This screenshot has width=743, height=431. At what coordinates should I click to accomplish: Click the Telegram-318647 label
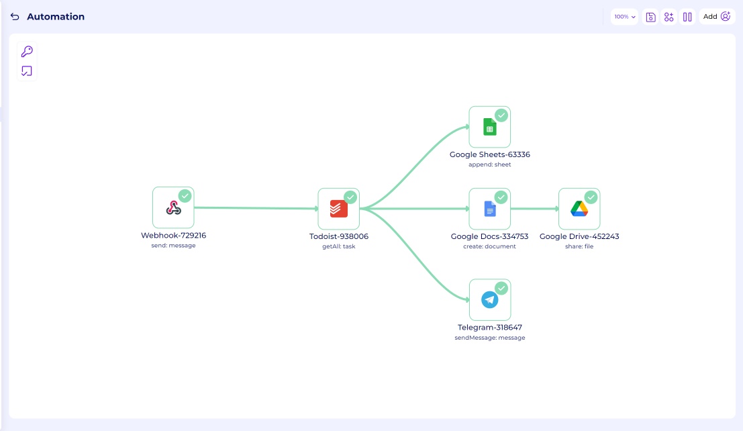pyautogui.click(x=490, y=327)
